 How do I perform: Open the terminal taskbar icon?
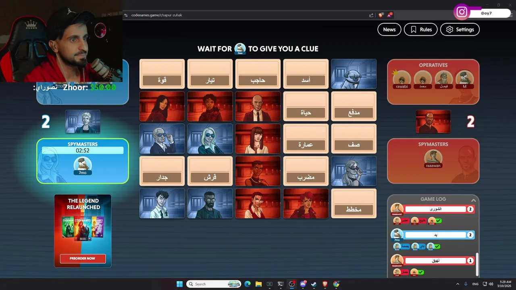[x=281, y=284]
